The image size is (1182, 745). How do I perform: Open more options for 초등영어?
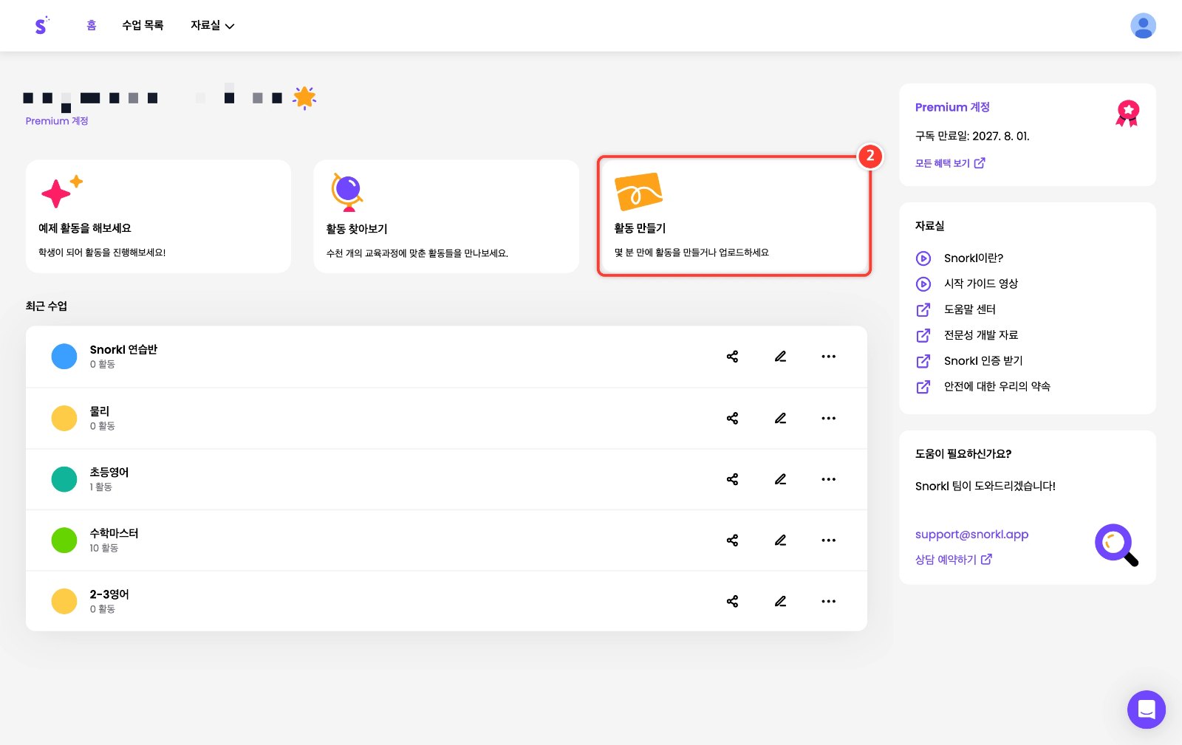[829, 479]
